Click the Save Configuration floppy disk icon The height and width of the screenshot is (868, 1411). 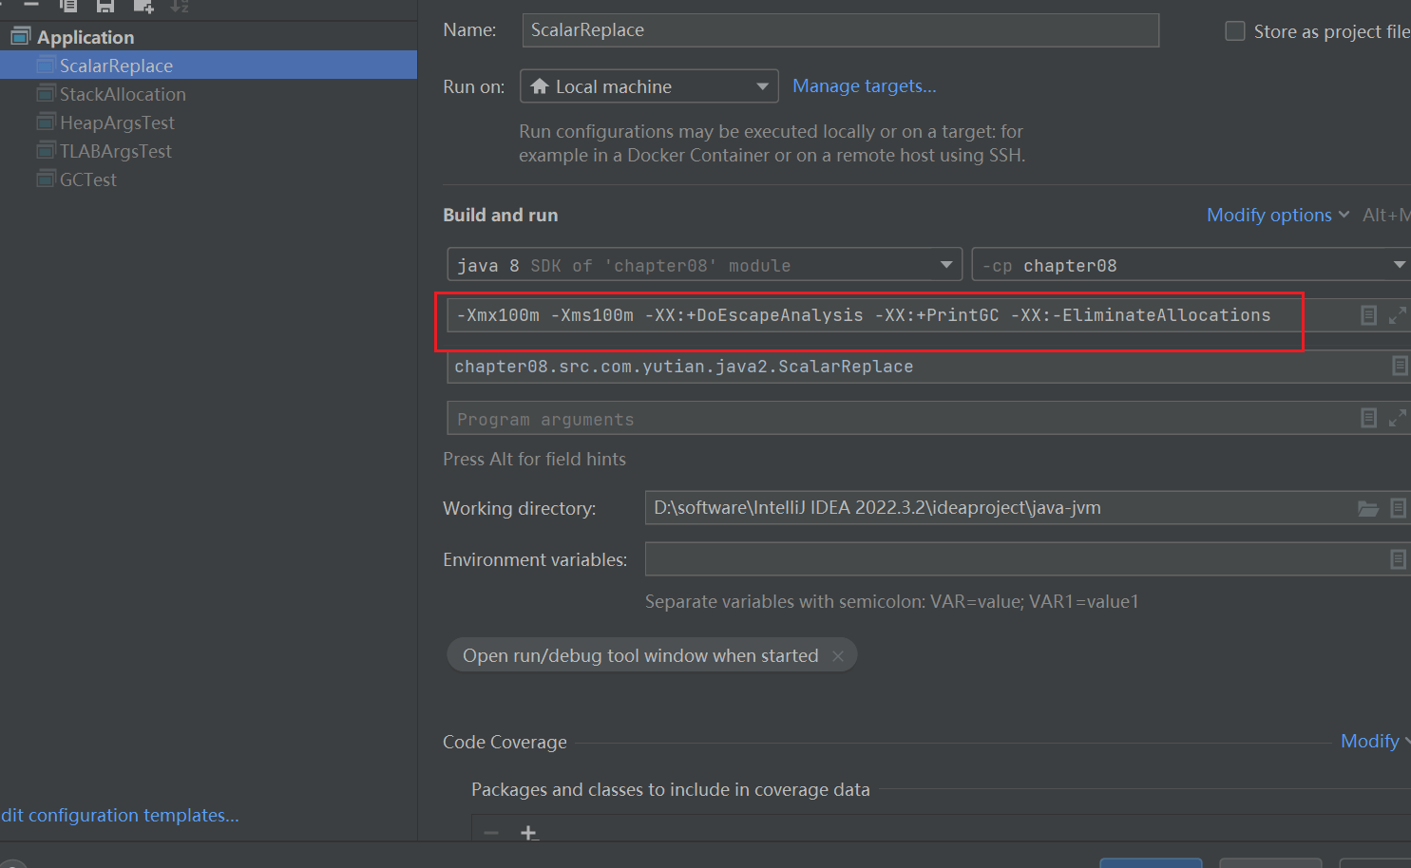[105, 6]
